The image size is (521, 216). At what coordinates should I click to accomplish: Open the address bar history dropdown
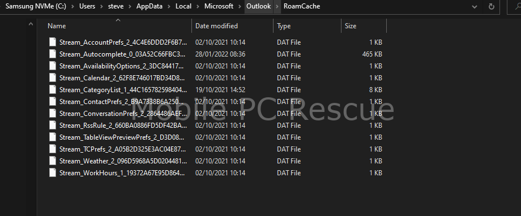[x=475, y=7]
